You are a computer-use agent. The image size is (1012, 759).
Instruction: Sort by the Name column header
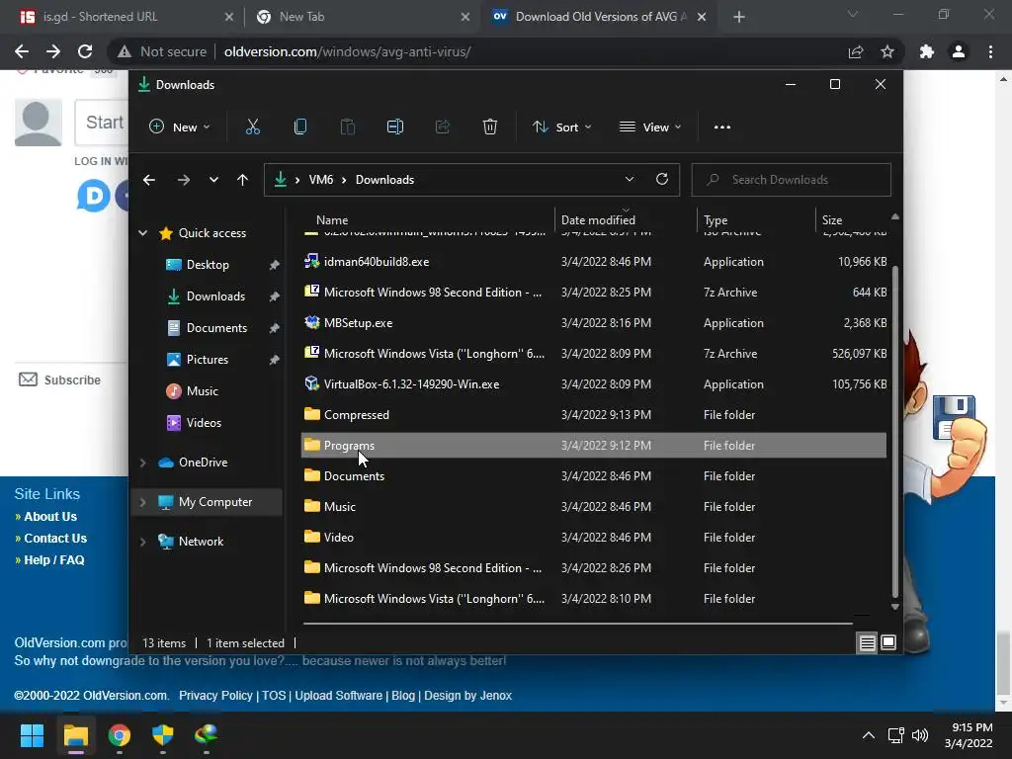pos(332,220)
